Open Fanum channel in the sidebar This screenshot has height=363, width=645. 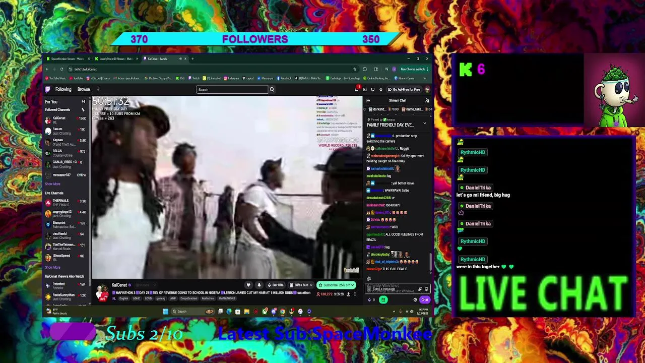66,131
